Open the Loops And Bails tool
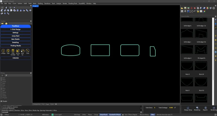 tap(13, 51)
